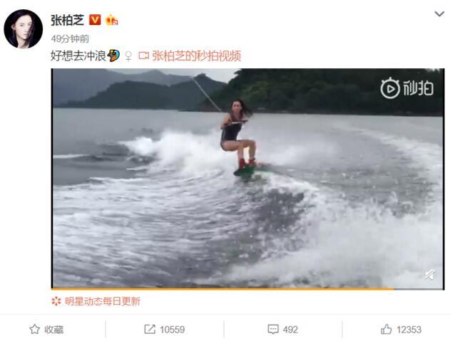This screenshot has height=346, width=453.
Task: Click the video camera icon before link
Action: pyautogui.click(x=143, y=56)
